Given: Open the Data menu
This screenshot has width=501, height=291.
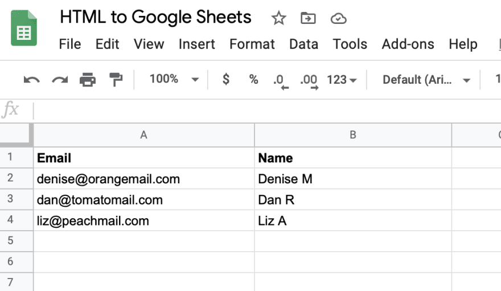Looking at the screenshot, I should pyautogui.click(x=303, y=44).
